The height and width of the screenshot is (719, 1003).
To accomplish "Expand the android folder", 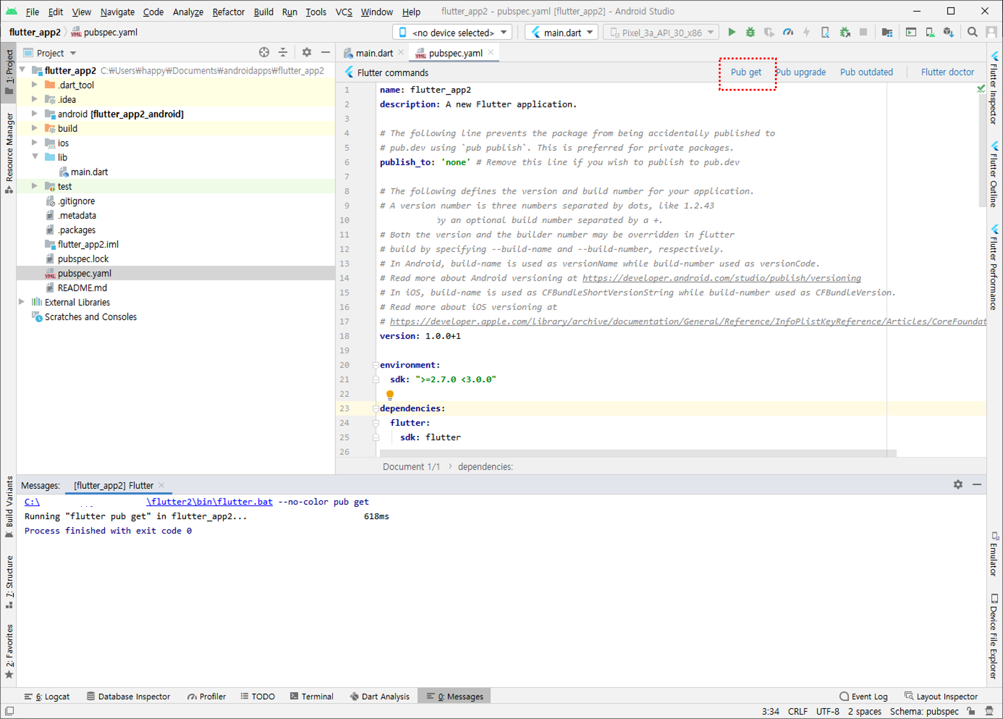I will (34, 113).
